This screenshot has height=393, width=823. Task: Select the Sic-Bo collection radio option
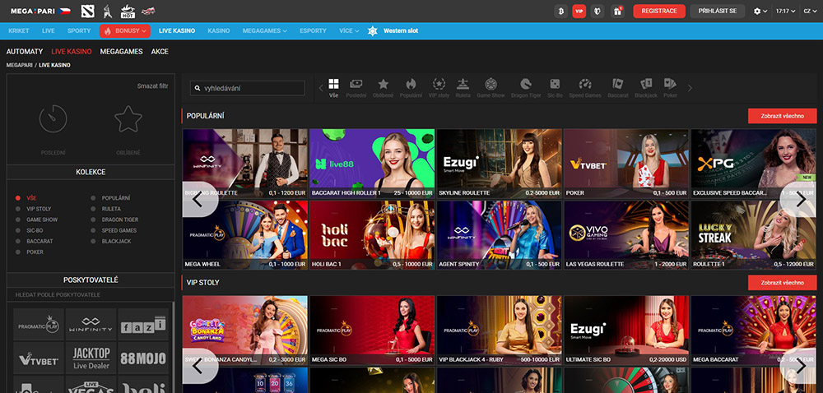point(18,230)
